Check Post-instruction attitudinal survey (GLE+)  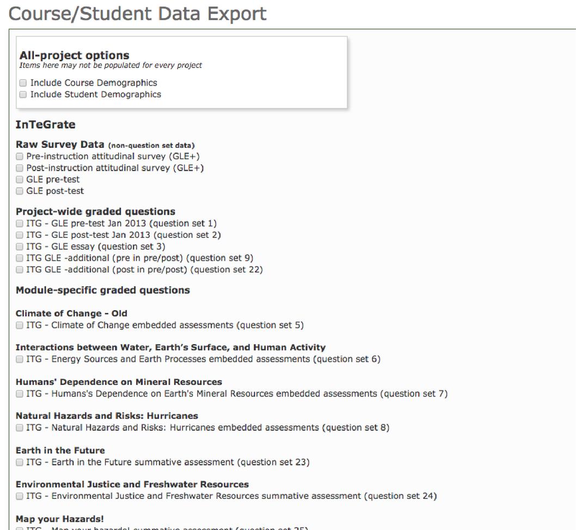click(x=19, y=168)
